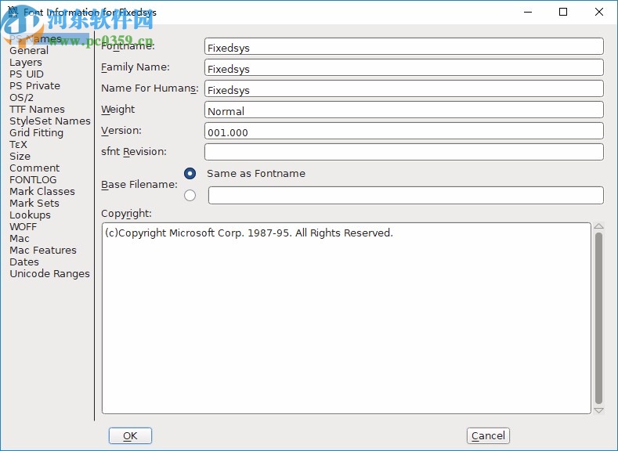
Task: Click the empty sfnt Revision field
Action: 403,153
